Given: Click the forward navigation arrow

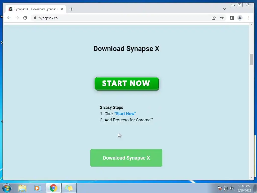Looking at the screenshot, I should [x=17, y=18].
